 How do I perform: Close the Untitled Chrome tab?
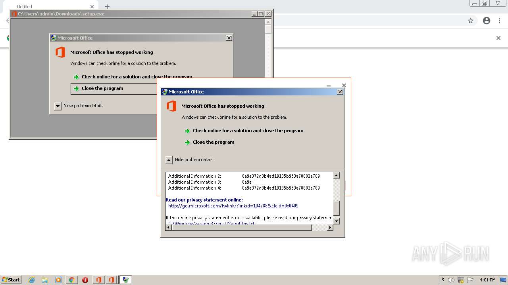(x=92, y=7)
